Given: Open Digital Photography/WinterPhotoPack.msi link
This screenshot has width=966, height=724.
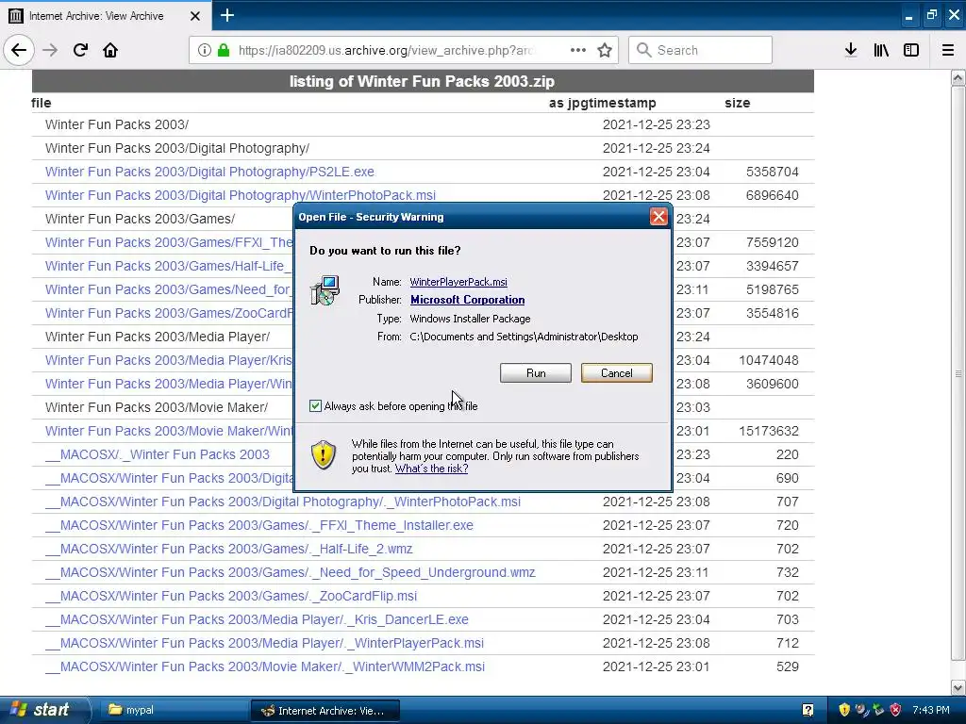Looking at the screenshot, I should (241, 195).
